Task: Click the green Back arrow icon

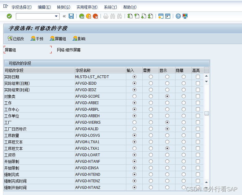Action: click(82, 16)
